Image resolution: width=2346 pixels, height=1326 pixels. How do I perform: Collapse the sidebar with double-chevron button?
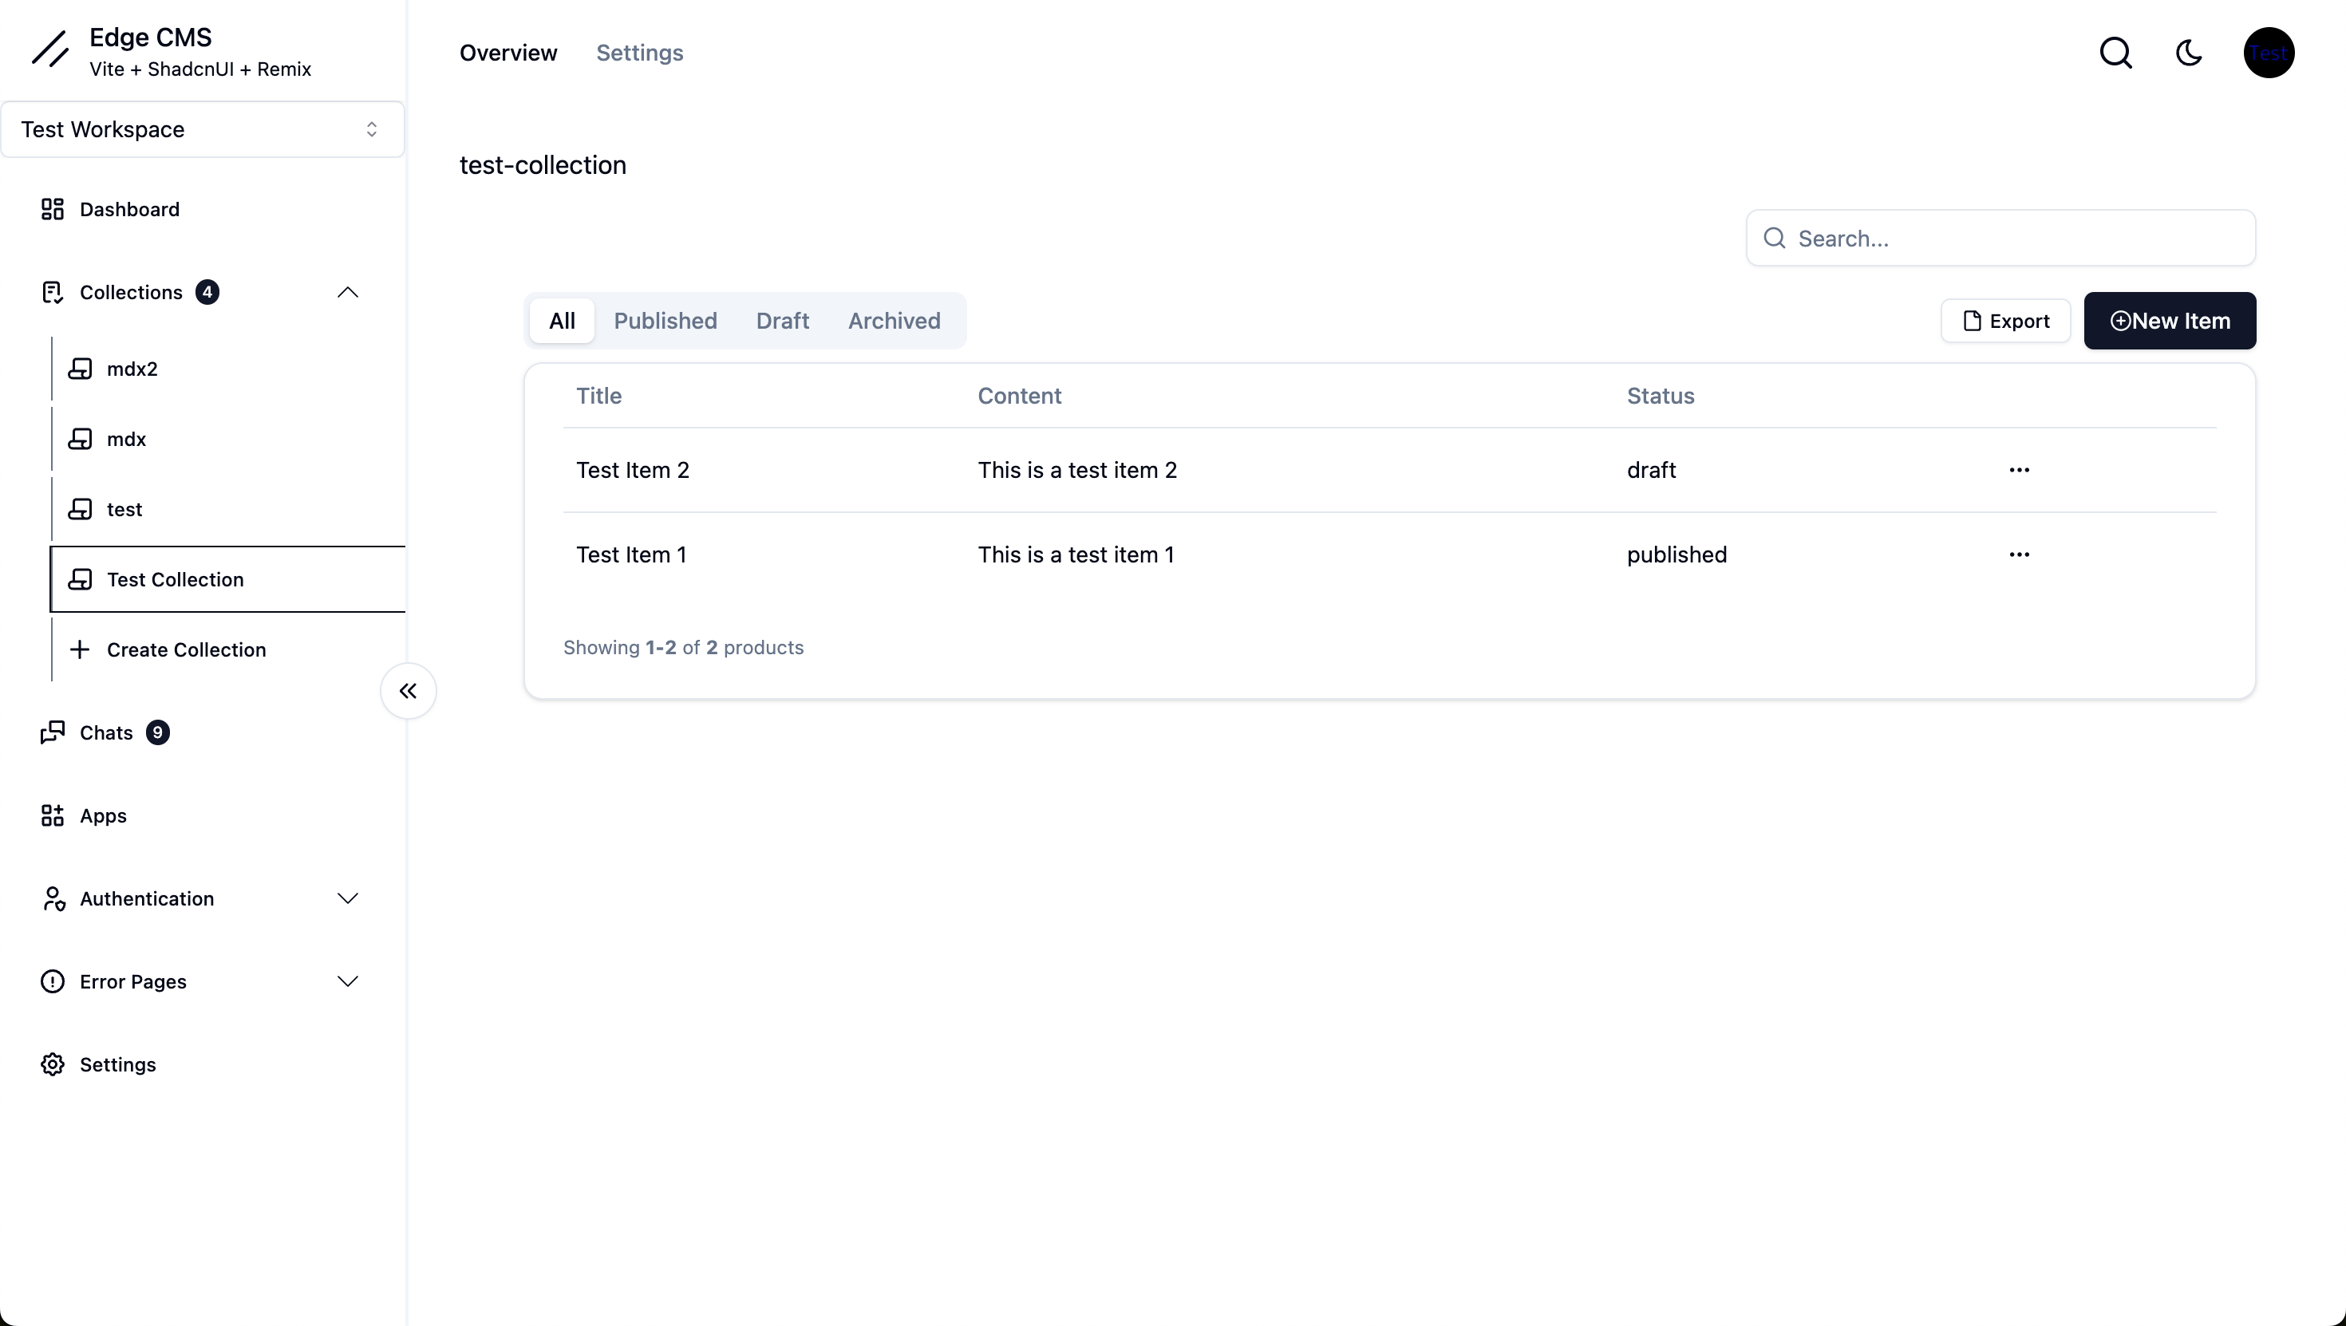[408, 691]
